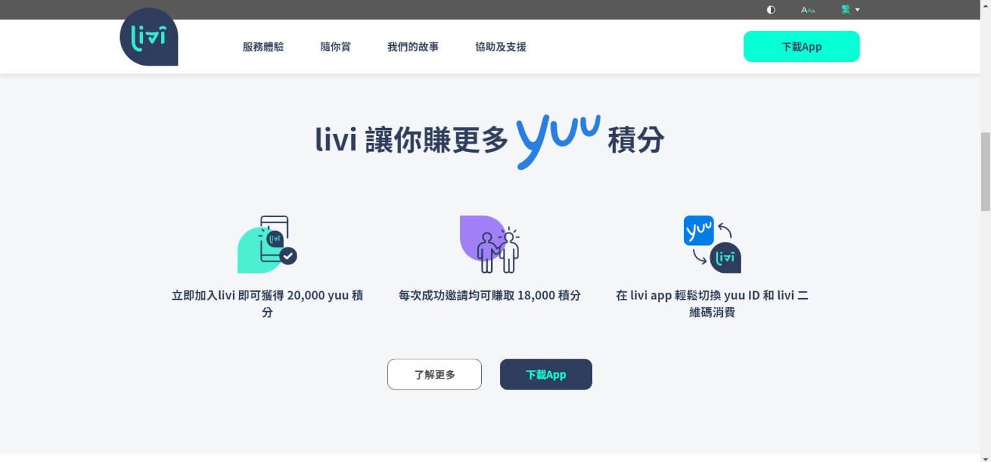This screenshot has width=991, height=462.
Task: Open the 繁 language dropdown
Action: (850, 10)
